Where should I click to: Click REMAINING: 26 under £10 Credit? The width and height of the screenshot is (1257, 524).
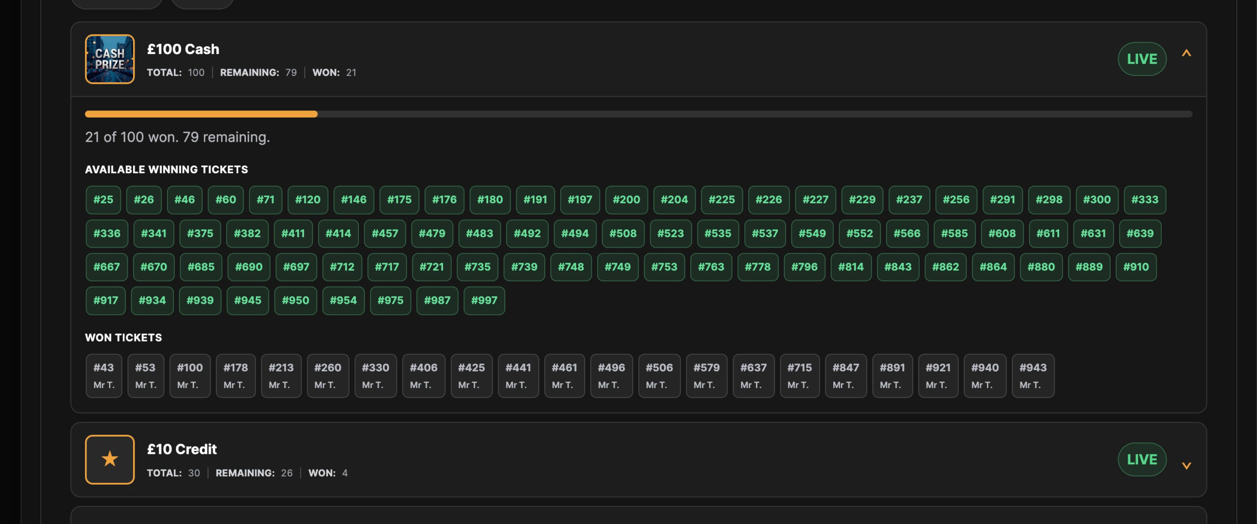coord(254,473)
